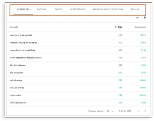
Task: Open the filter rows icon
Action: (x=137, y=18)
